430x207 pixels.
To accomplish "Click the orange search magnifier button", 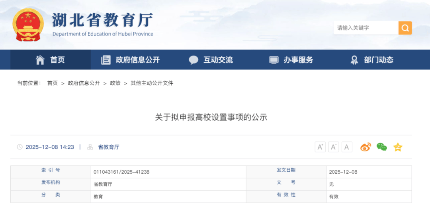I will point(405,28).
